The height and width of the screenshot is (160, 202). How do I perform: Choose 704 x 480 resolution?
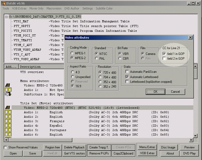click(x=107, y=77)
